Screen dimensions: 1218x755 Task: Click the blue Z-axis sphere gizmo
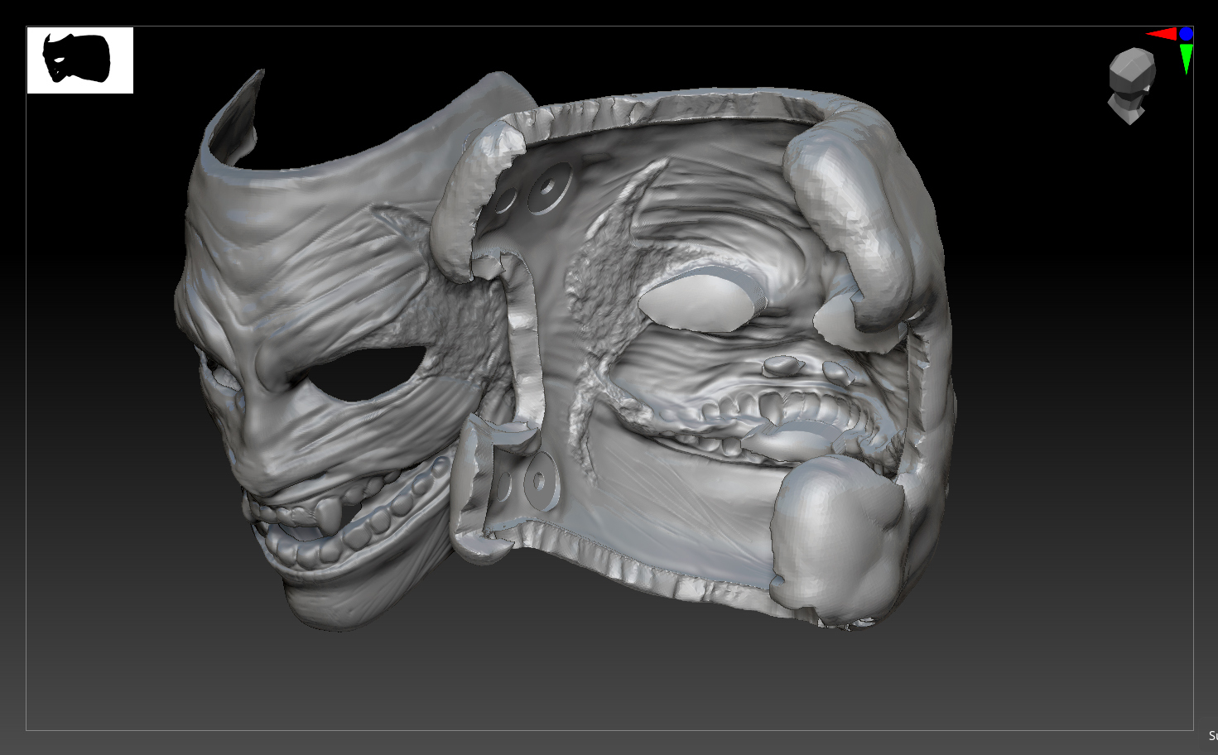click(x=1186, y=34)
